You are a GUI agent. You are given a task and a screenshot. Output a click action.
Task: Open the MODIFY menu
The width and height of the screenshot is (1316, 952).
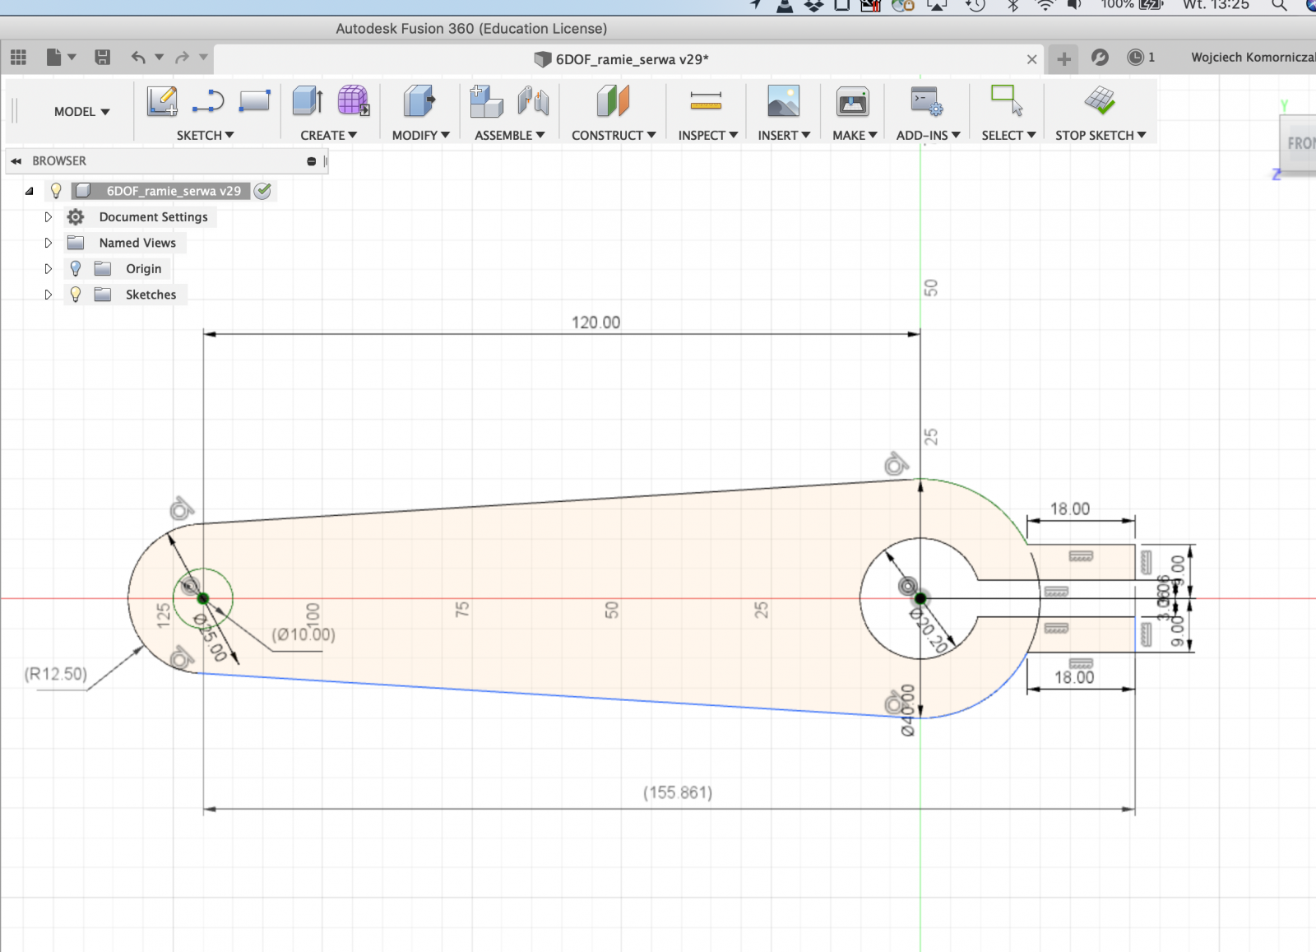tap(420, 135)
